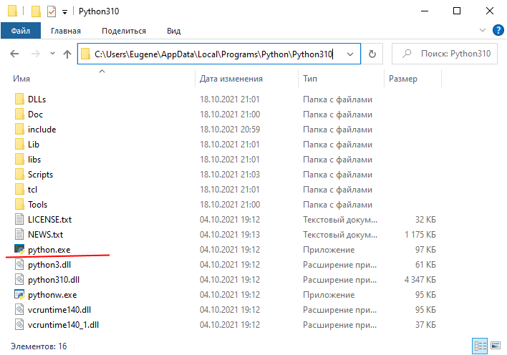Screen dimensions: 507x355
Task: Click the LICENSE.txt file name
Action: pos(50,220)
